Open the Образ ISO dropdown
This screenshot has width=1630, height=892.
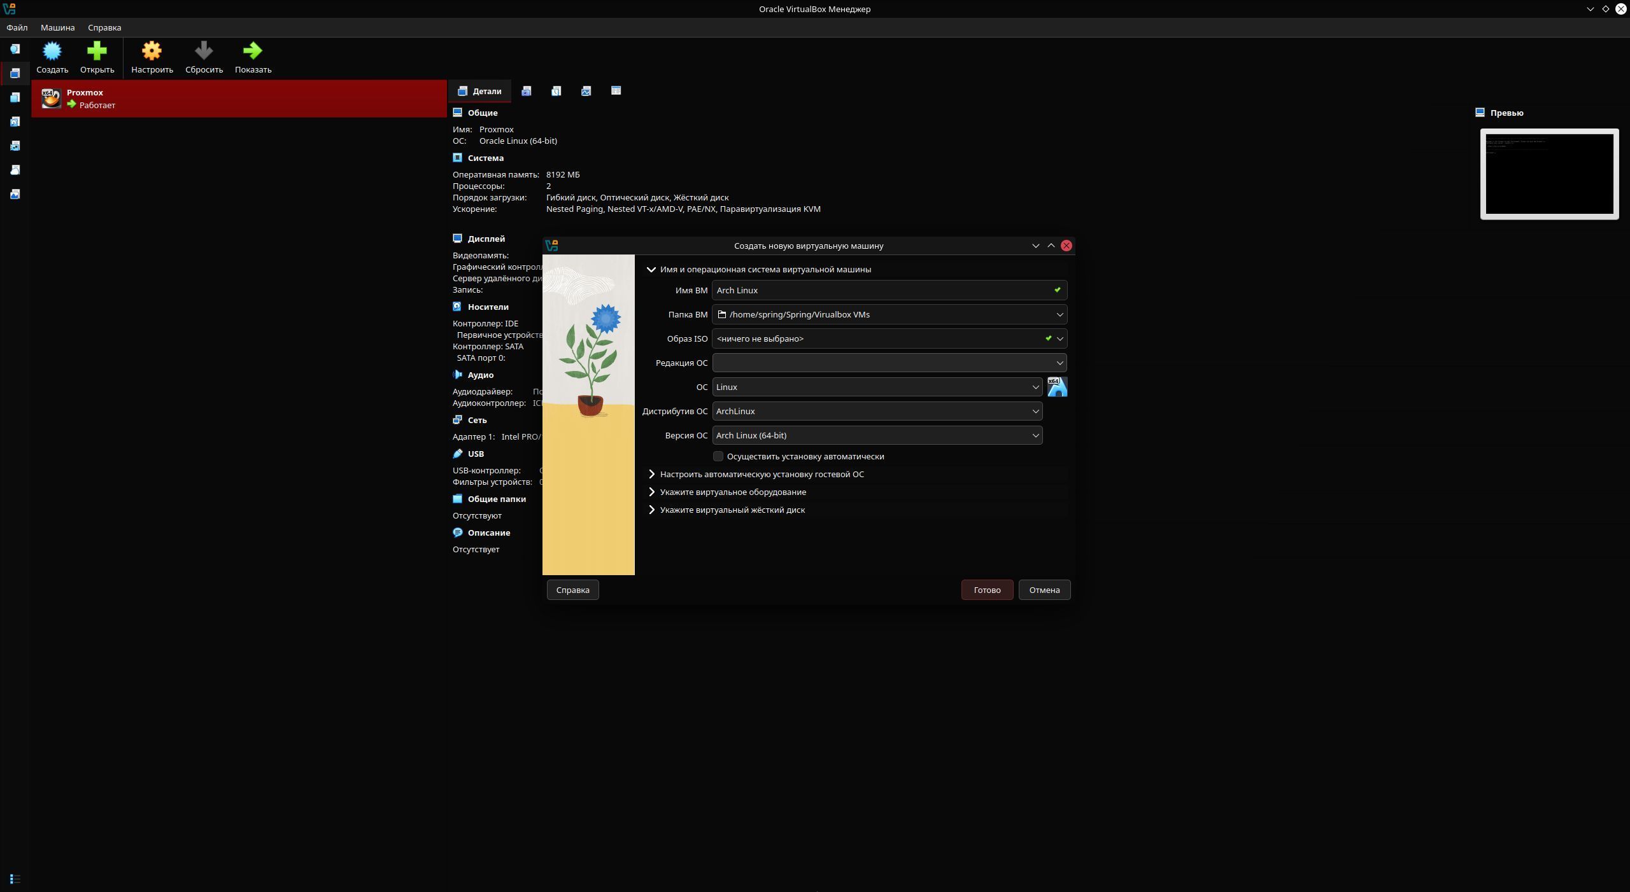1059,338
